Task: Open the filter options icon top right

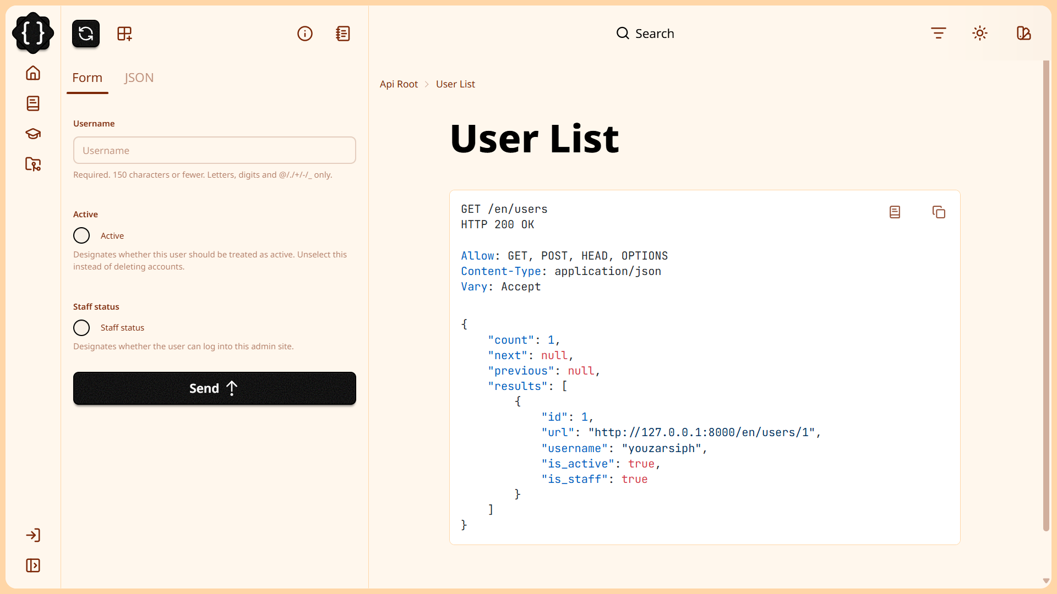Action: (x=938, y=33)
